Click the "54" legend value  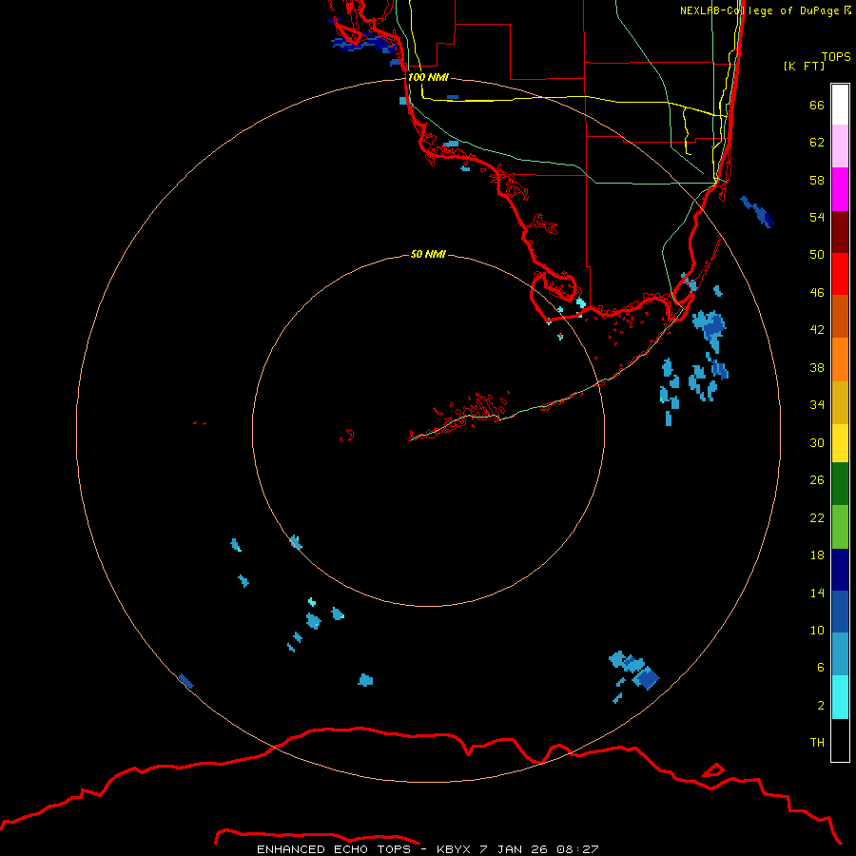817,217
